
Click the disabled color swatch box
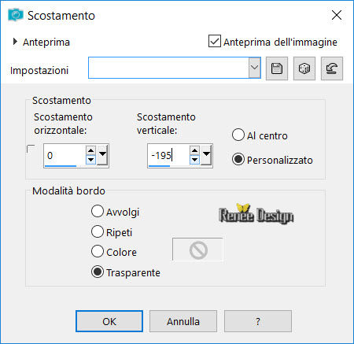(197, 250)
